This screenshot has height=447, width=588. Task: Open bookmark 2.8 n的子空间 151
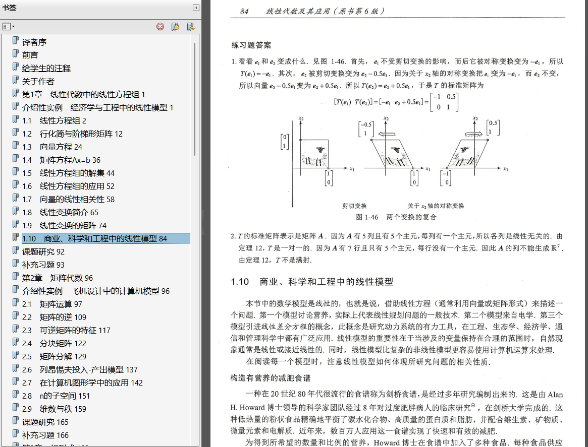[56, 396]
